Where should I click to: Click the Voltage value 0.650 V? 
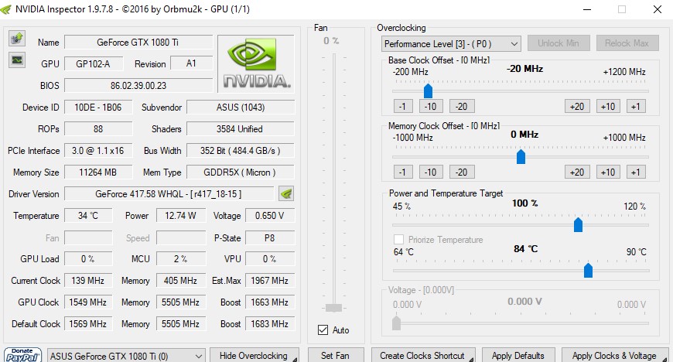(269, 216)
